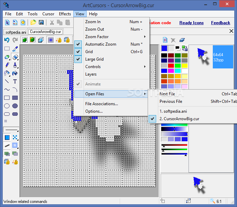Click the Save floppy disk icon
Viewport: 237px width, 207px height.
[41, 22]
